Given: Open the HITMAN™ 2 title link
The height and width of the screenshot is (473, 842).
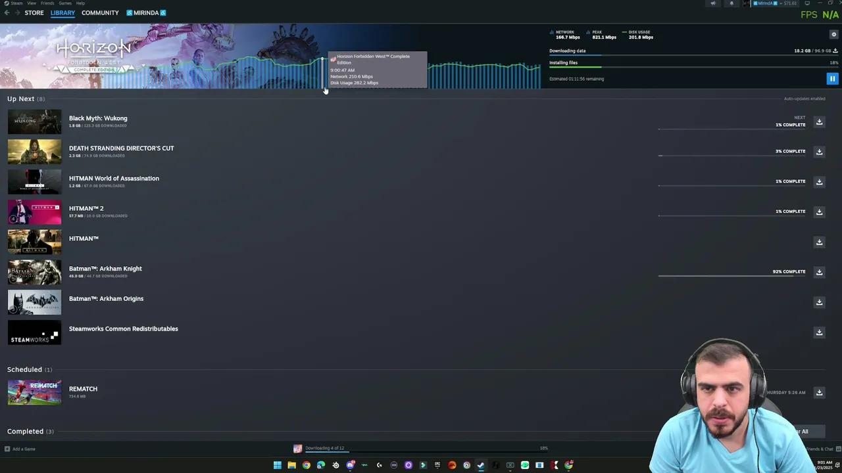Looking at the screenshot, I should (x=86, y=208).
